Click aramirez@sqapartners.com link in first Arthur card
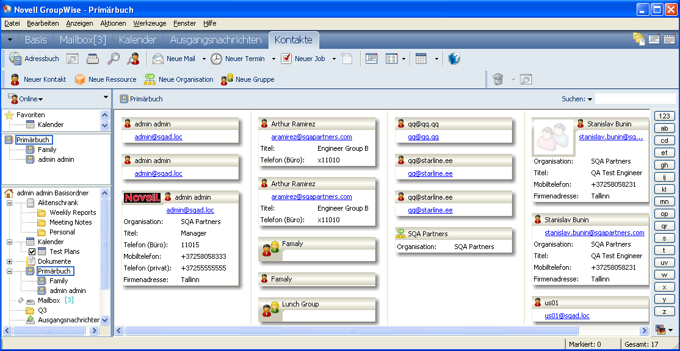Screen dimensions: 680x351 [311, 137]
